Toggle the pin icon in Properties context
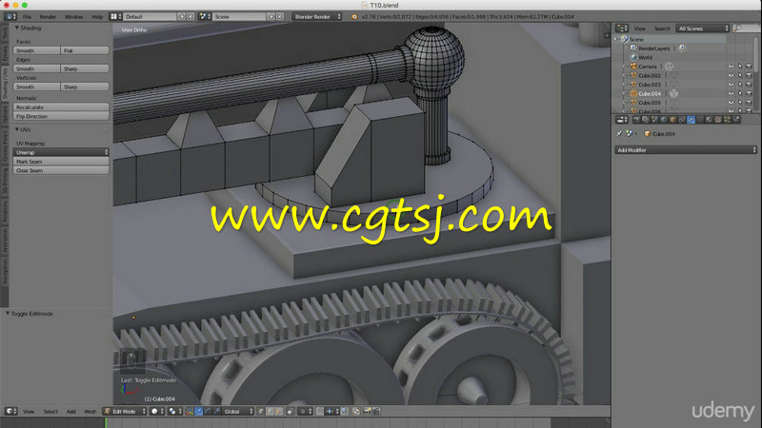The image size is (762, 428). click(619, 133)
